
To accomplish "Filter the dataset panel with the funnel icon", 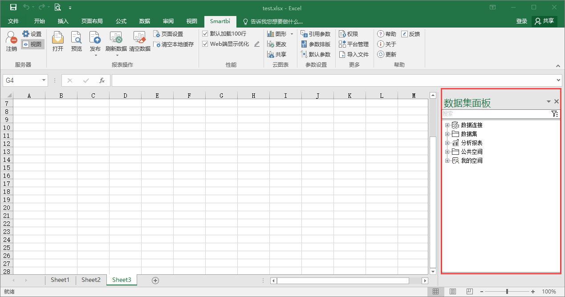I will pos(555,114).
